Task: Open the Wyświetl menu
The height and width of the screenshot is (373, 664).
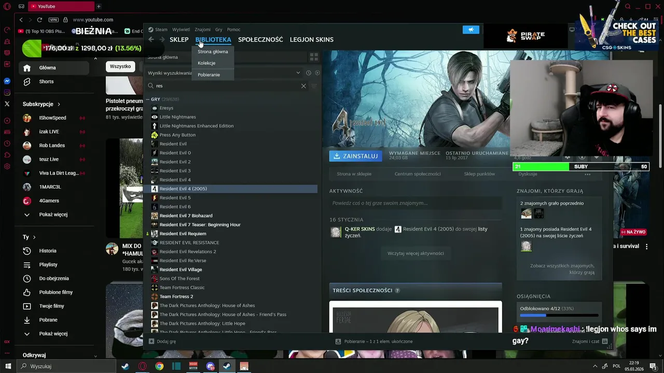Action: (x=181, y=30)
